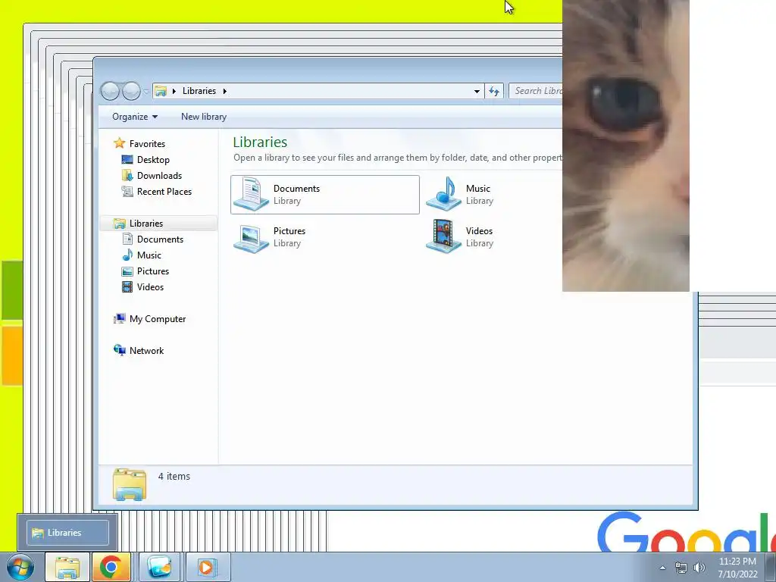Click the Music note icon in sidebar
Screen dimensions: 776x582
(x=127, y=255)
